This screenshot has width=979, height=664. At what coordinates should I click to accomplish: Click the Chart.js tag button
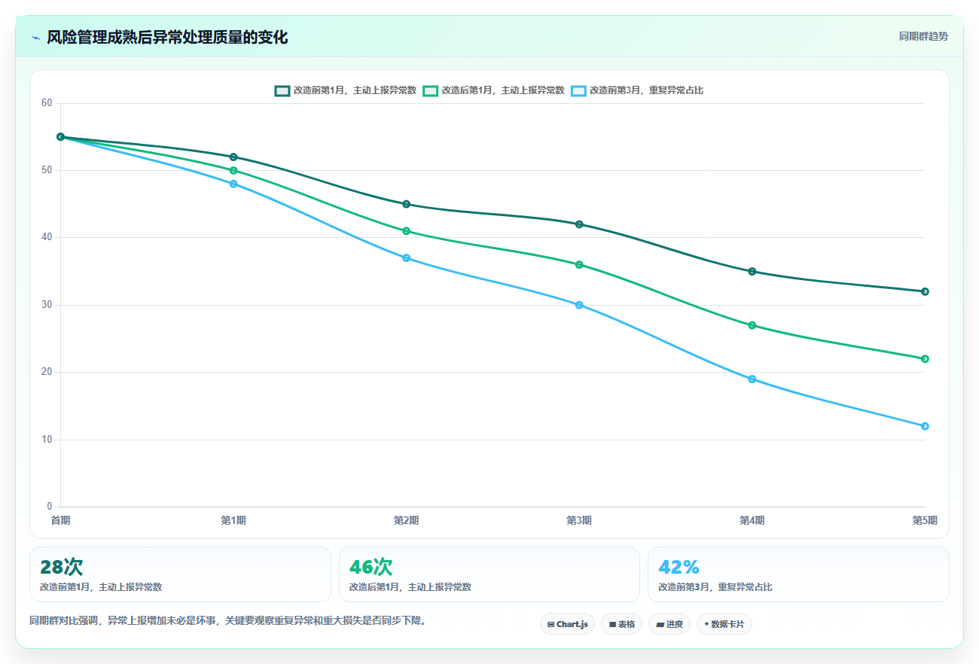tap(567, 624)
